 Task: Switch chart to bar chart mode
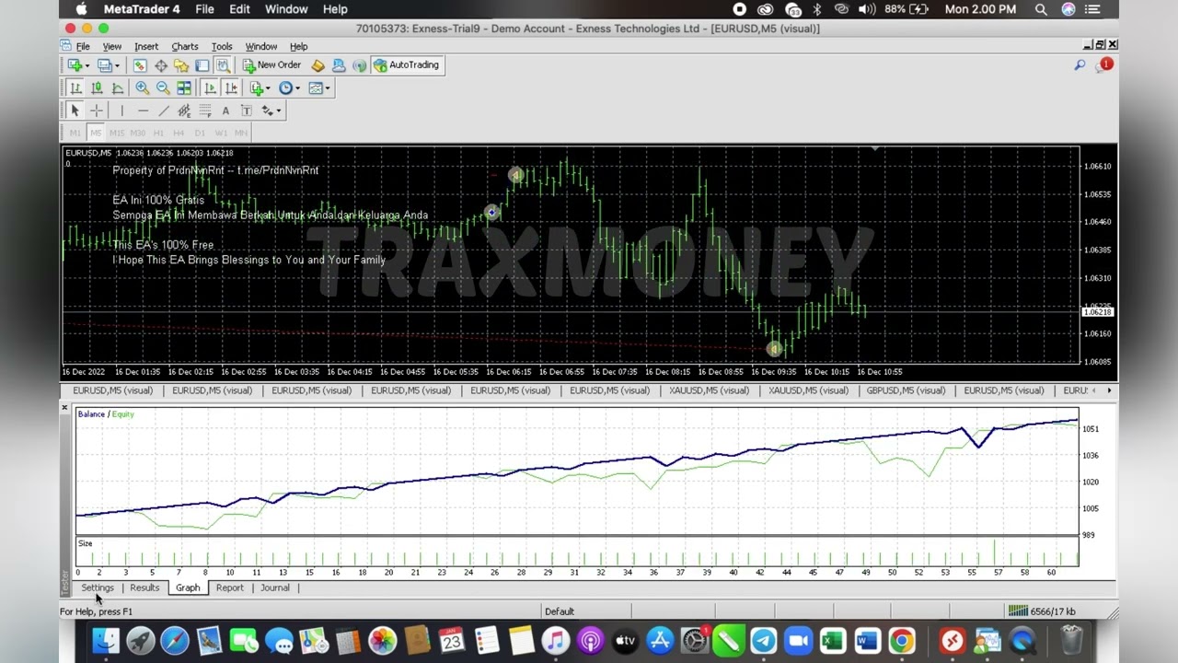click(75, 88)
